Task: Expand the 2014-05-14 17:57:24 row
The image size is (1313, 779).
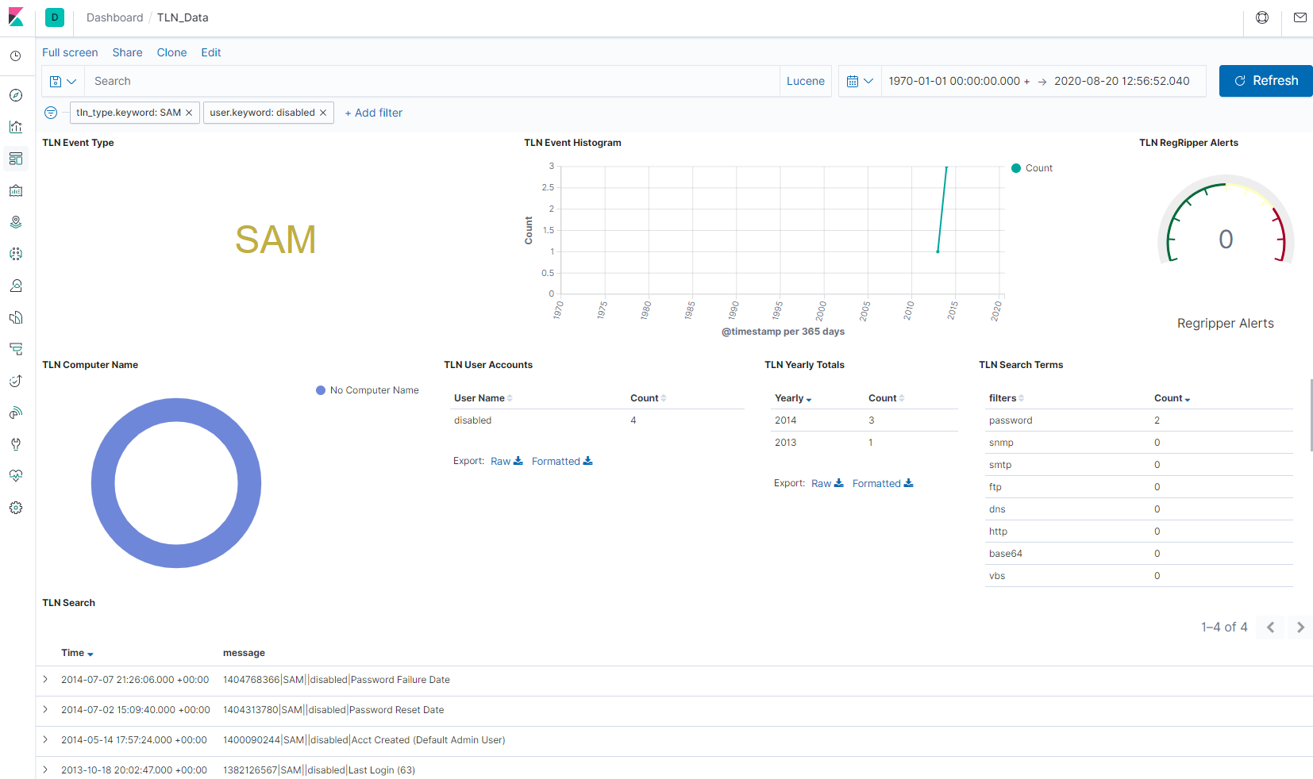Action: (x=45, y=739)
